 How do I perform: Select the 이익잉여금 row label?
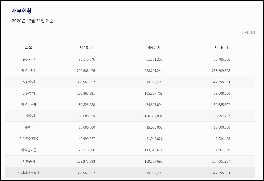tap(29, 150)
